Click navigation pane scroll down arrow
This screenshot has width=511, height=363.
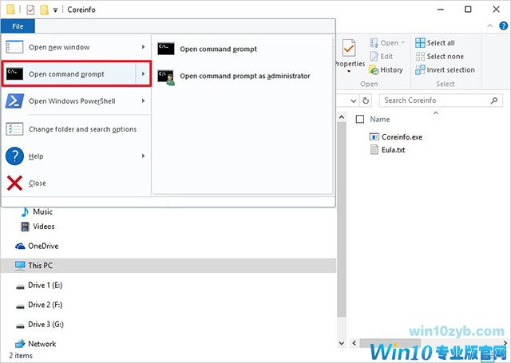point(342,343)
